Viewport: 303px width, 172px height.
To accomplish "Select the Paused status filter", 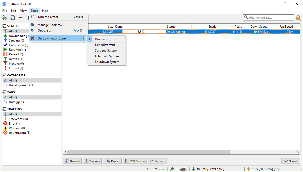I will click(x=16, y=54).
